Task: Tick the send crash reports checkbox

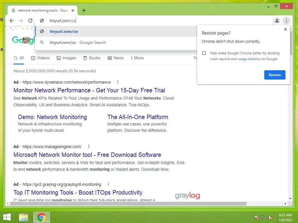Action: [x=204, y=53]
